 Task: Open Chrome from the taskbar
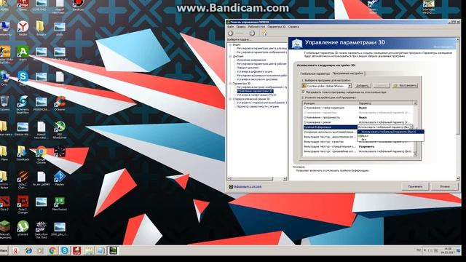pos(52,250)
